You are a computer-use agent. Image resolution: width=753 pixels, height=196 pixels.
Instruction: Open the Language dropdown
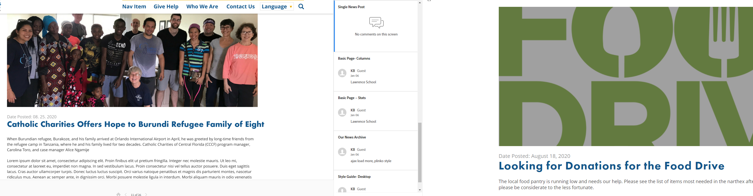[x=277, y=6]
